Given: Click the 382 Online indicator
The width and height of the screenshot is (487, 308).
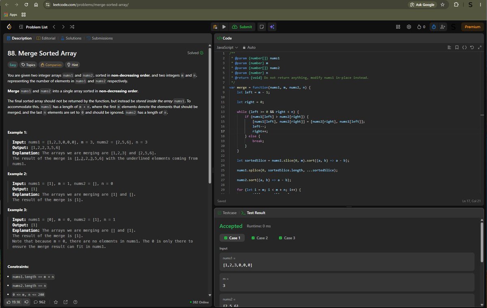Looking at the screenshot, I should (199, 302).
